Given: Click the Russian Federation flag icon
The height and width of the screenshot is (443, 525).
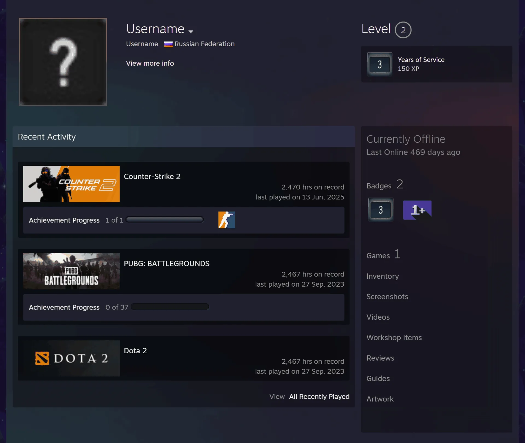Looking at the screenshot, I should tap(168, 44).
